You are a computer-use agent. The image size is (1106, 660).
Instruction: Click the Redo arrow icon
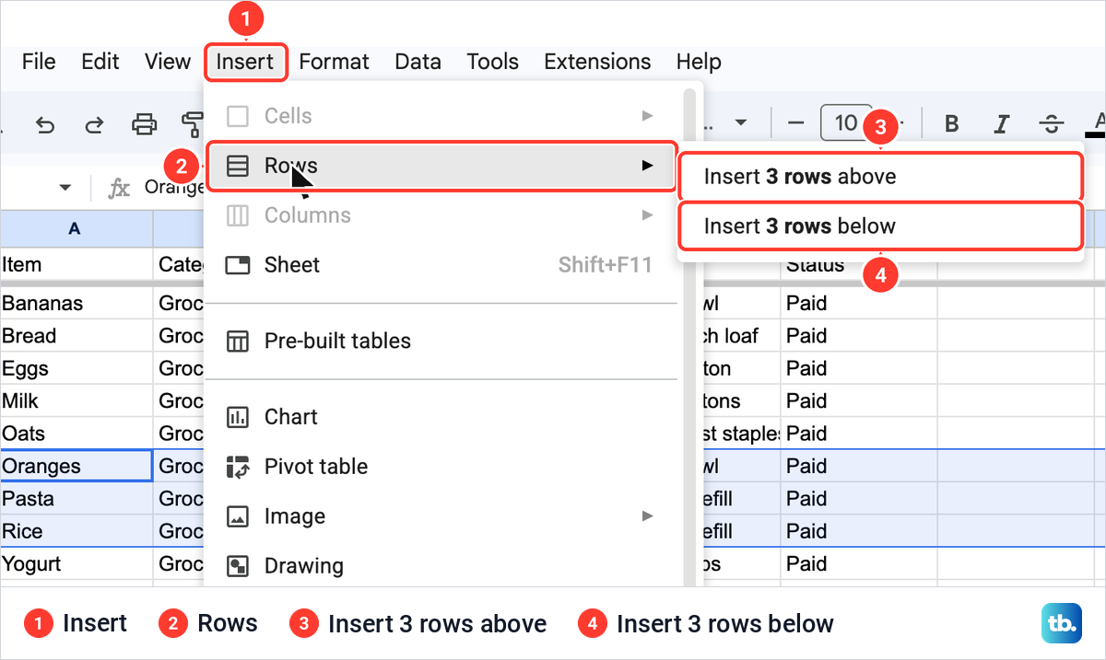coord(94,123)
